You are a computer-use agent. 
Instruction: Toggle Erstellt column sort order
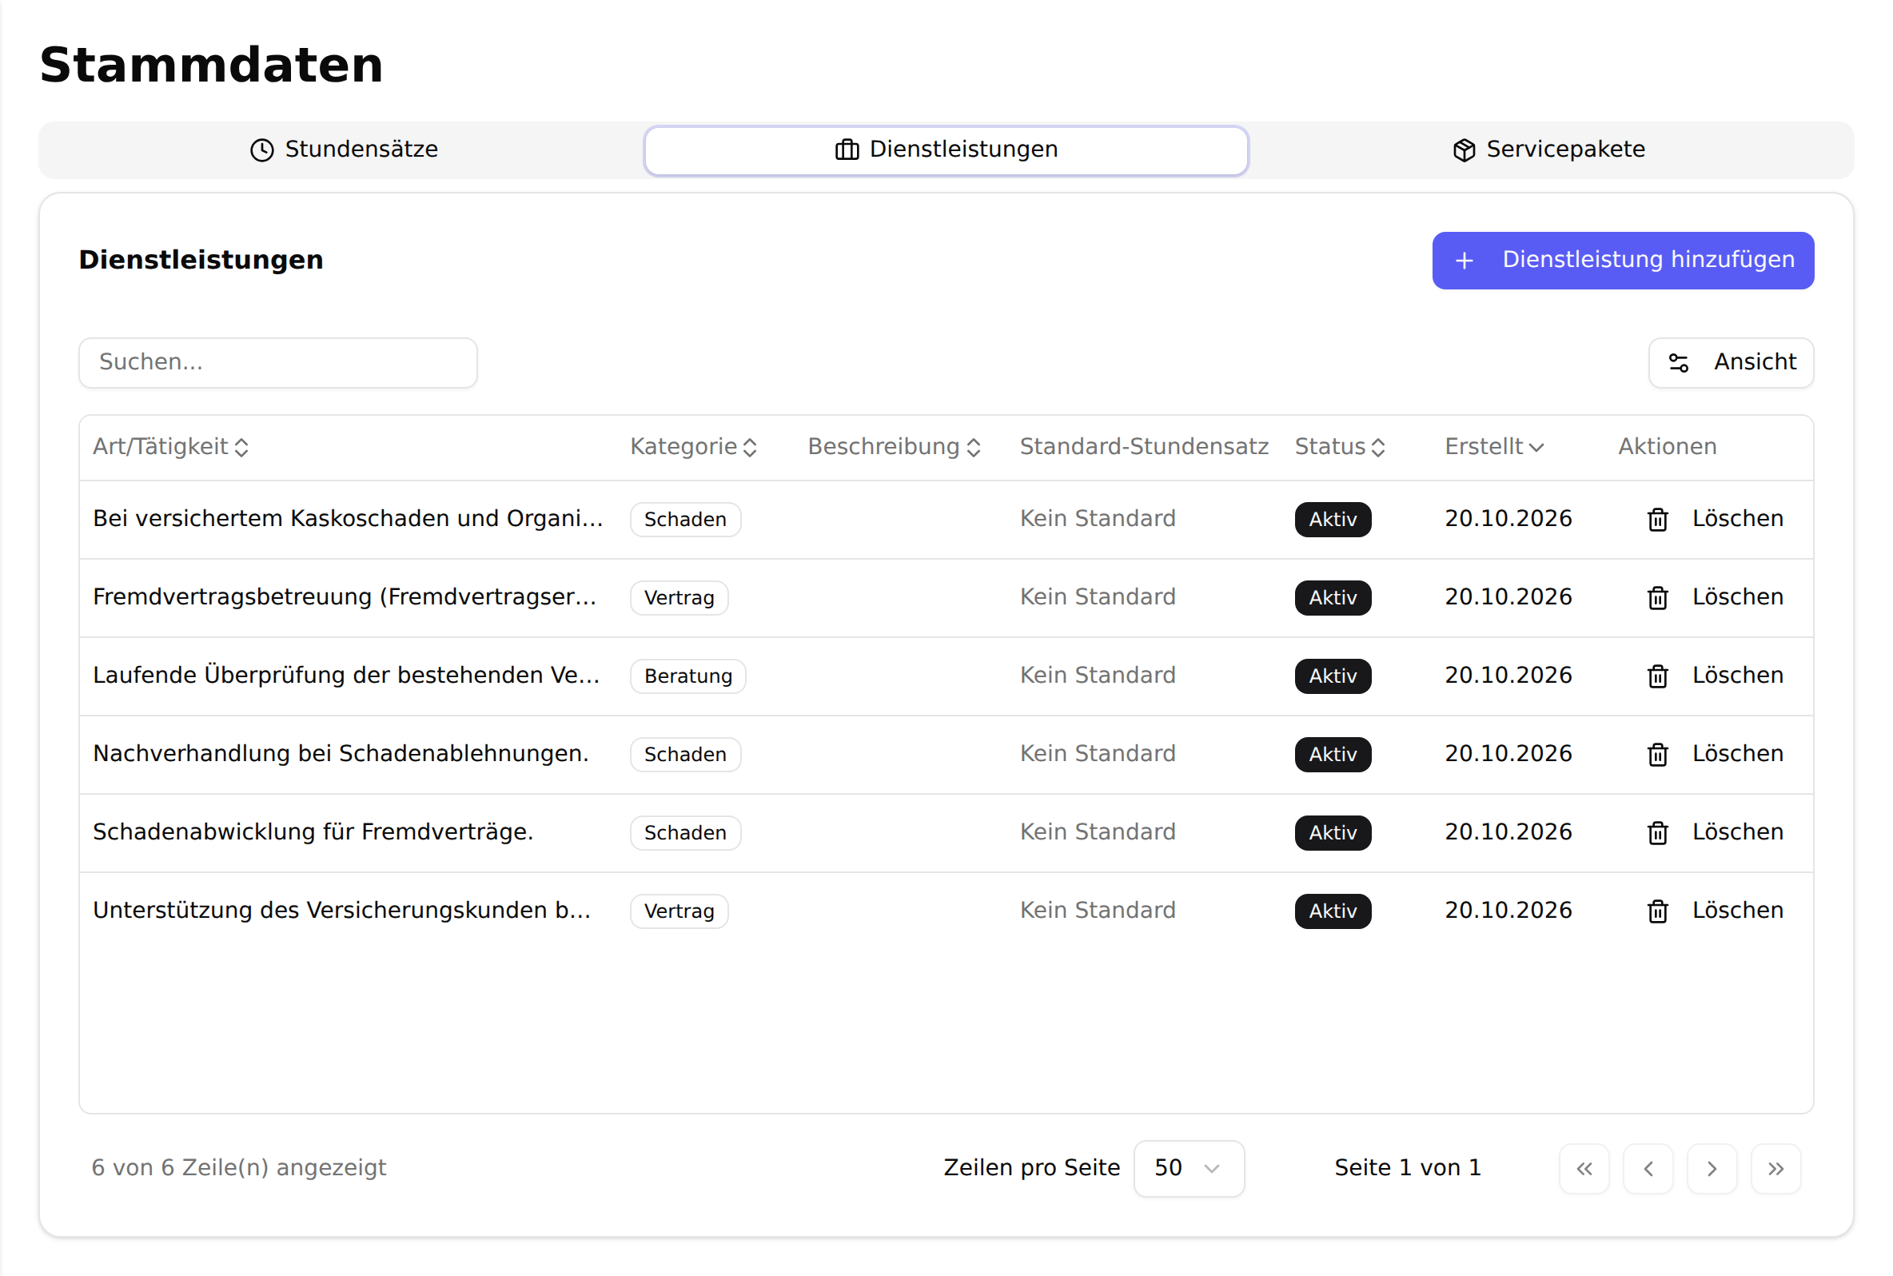1493,447
